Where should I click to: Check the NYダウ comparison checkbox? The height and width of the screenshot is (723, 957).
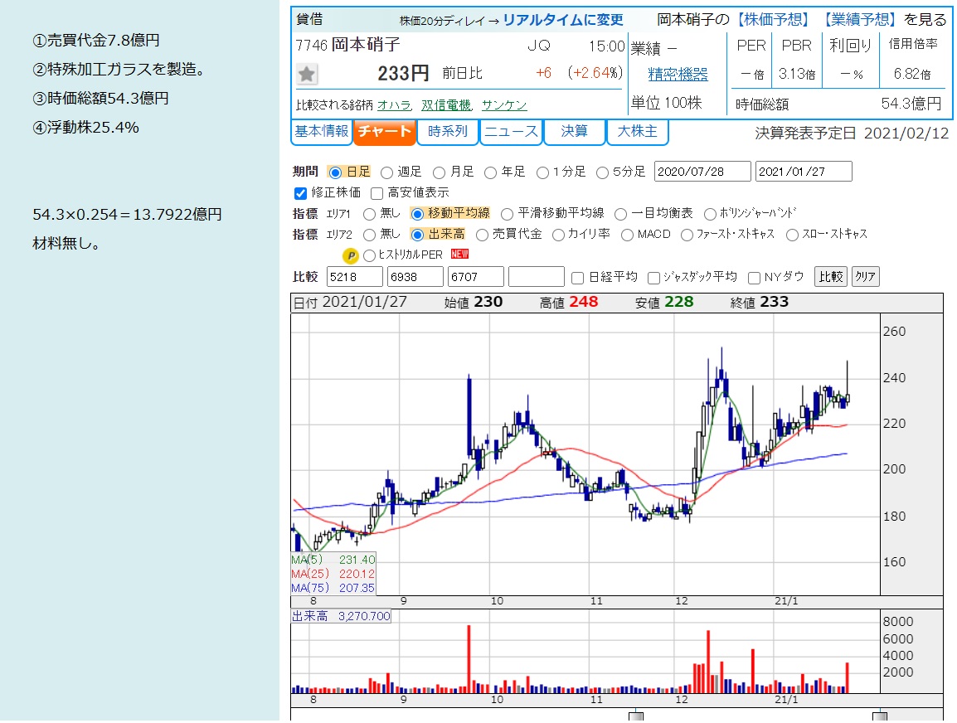tap(754, 279)
